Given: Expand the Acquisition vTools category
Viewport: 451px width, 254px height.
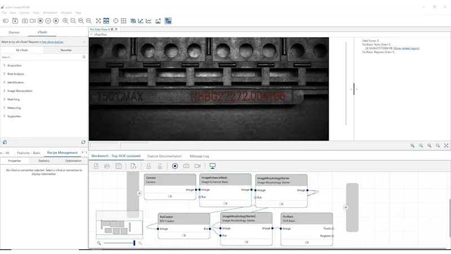Looking at the screenshot, I should click(x=4, y=65).
